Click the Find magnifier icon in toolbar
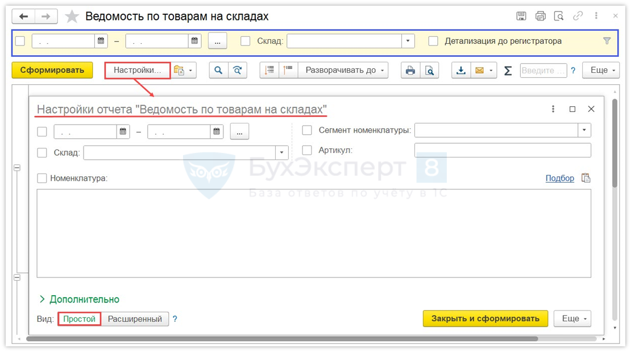The height and width of the screenshot is (352, 631). (x=218, y=70)
